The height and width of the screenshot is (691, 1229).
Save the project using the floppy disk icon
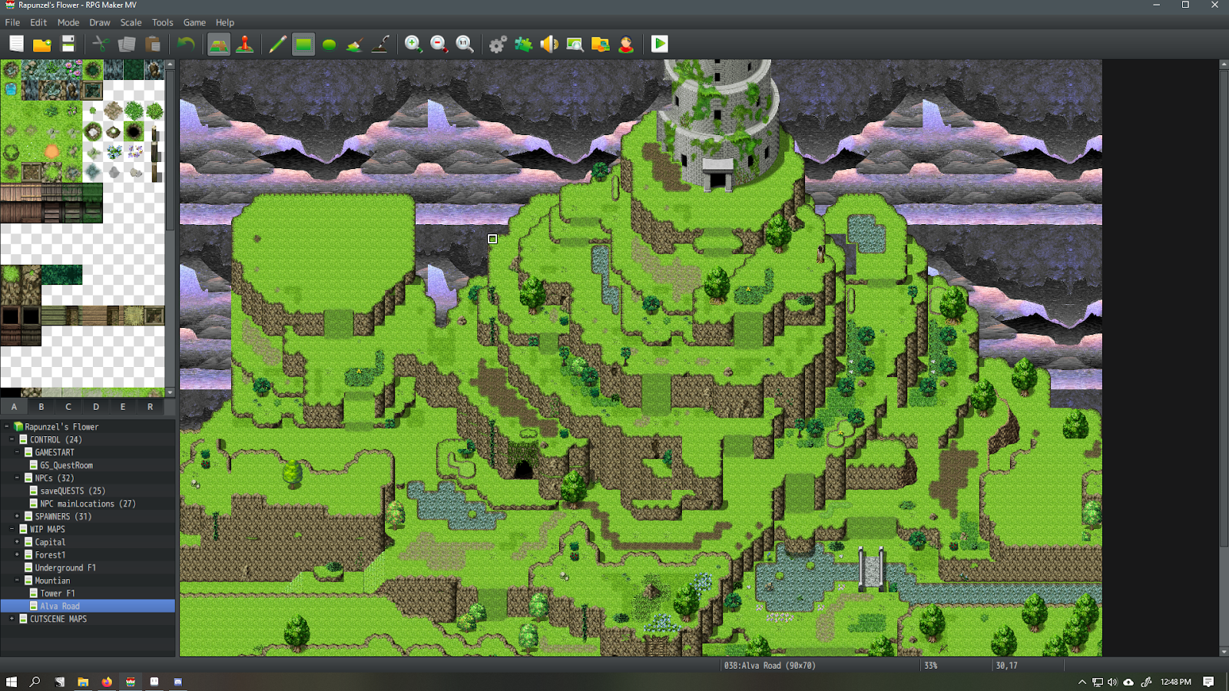68,44
